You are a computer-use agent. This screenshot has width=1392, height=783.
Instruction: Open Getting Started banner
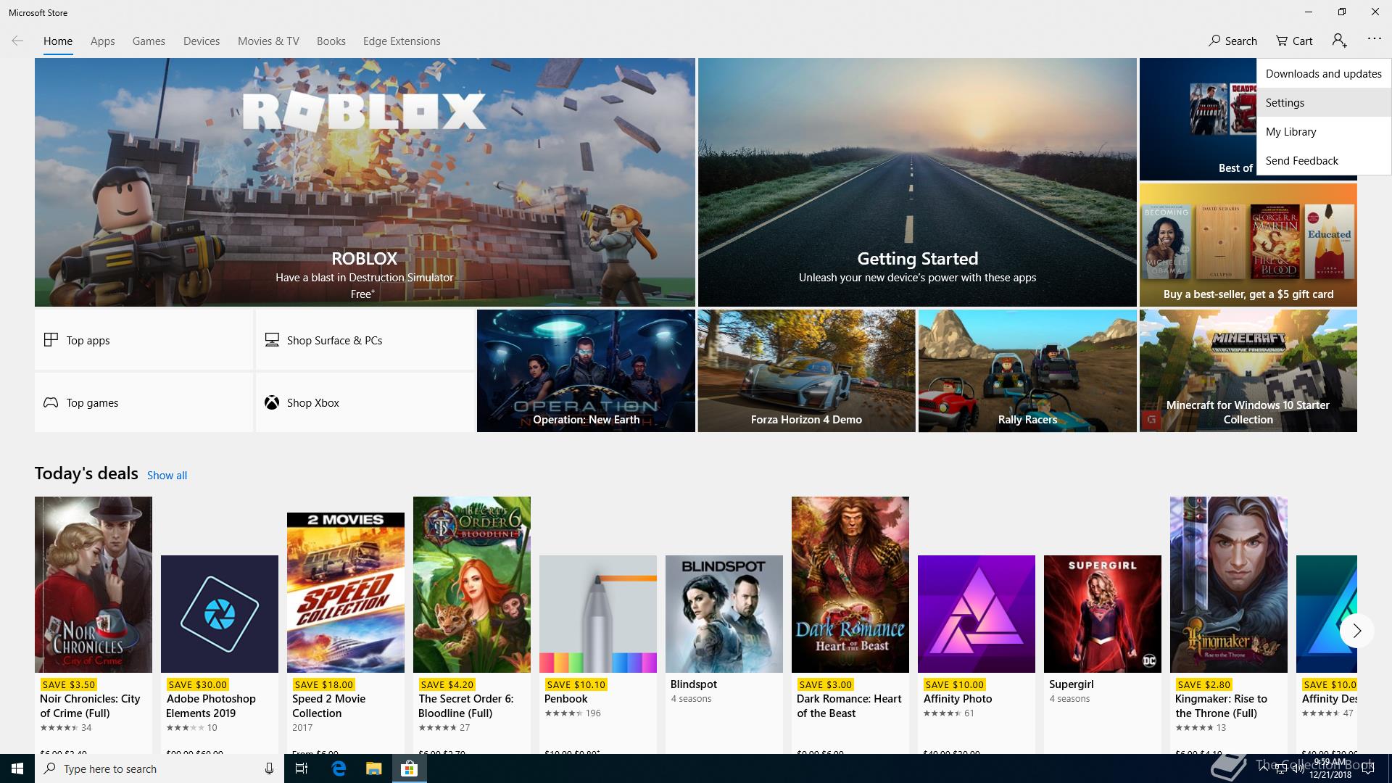917,182
